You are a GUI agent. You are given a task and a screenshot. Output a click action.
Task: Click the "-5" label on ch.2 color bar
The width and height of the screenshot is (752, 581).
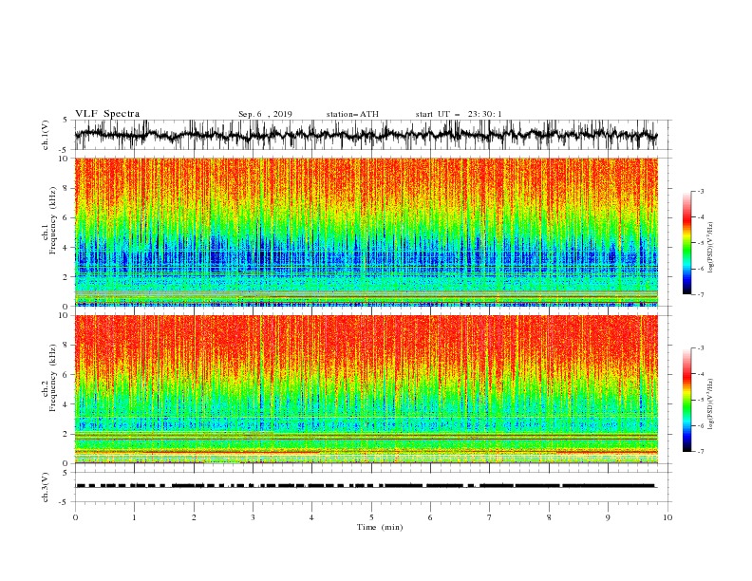point(701,400)
